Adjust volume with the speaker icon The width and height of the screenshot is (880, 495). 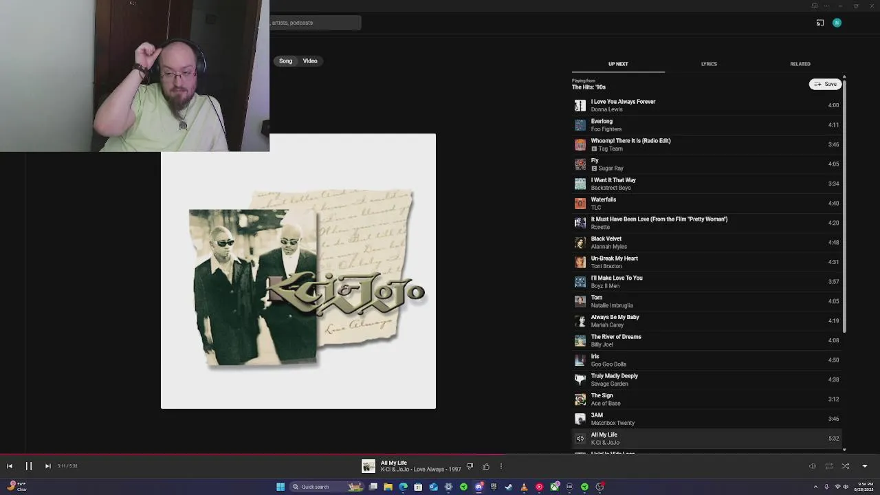812,466
